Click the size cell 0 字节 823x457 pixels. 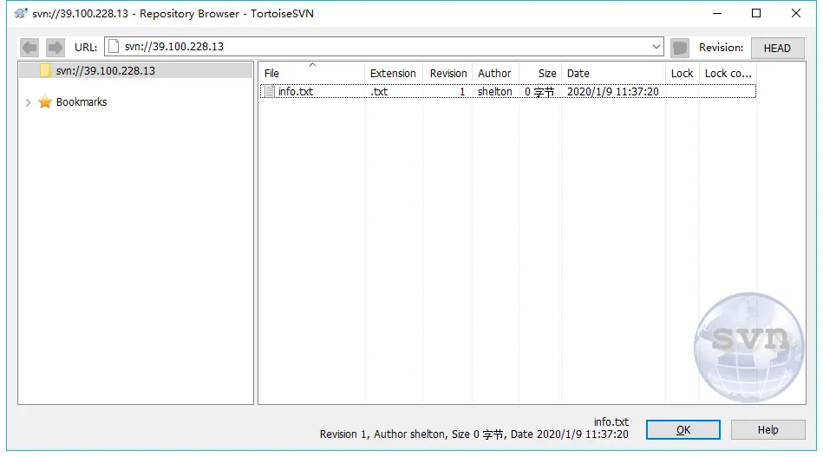point(539,92)
